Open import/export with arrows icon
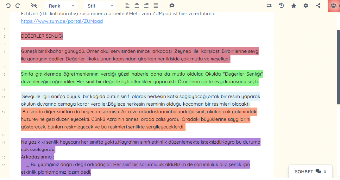 tap(269, 6)
